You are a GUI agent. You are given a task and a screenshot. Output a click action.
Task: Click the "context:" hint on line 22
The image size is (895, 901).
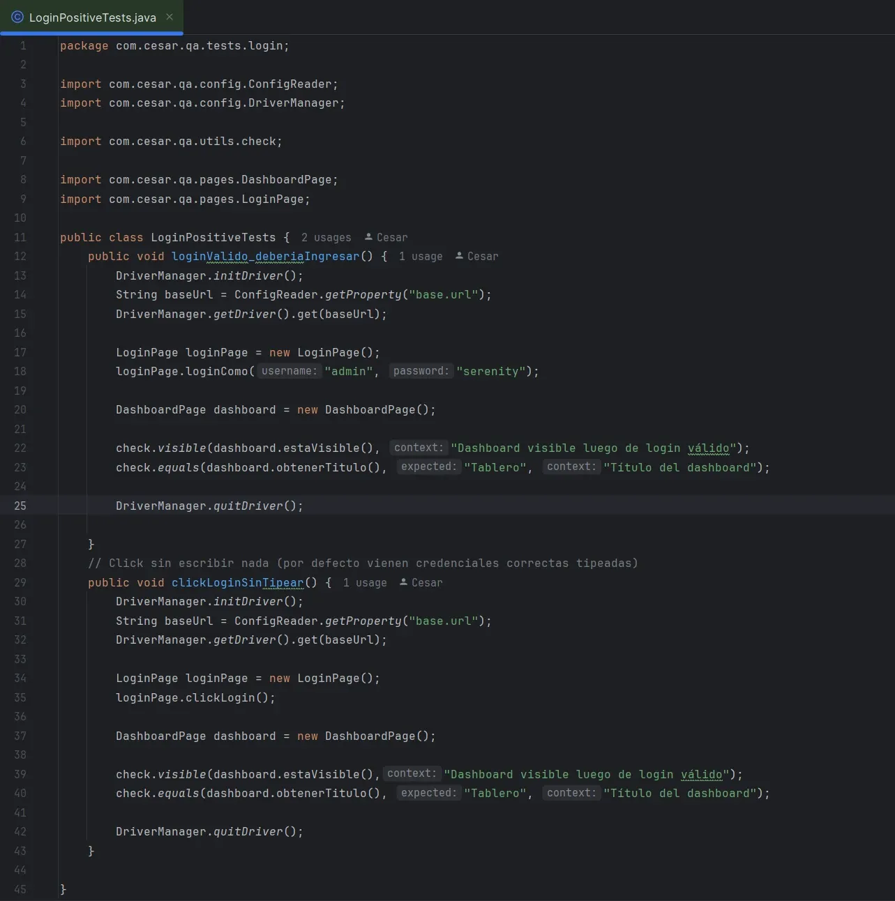coord(419,447)
